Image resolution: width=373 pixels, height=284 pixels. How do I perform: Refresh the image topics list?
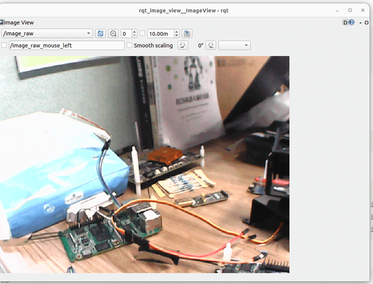100,33
